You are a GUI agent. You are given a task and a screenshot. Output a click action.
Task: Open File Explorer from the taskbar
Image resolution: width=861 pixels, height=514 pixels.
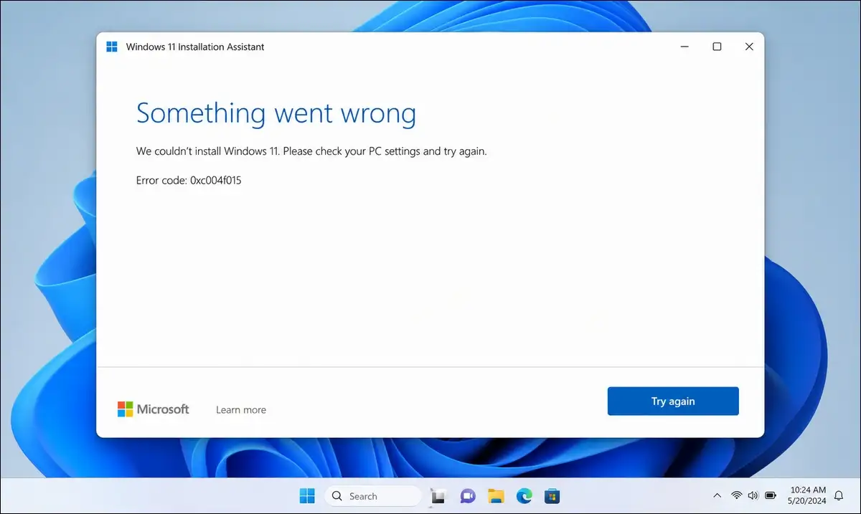point(496,496)
